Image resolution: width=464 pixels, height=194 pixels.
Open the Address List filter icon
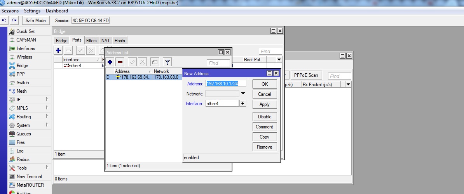coord(167,62)
